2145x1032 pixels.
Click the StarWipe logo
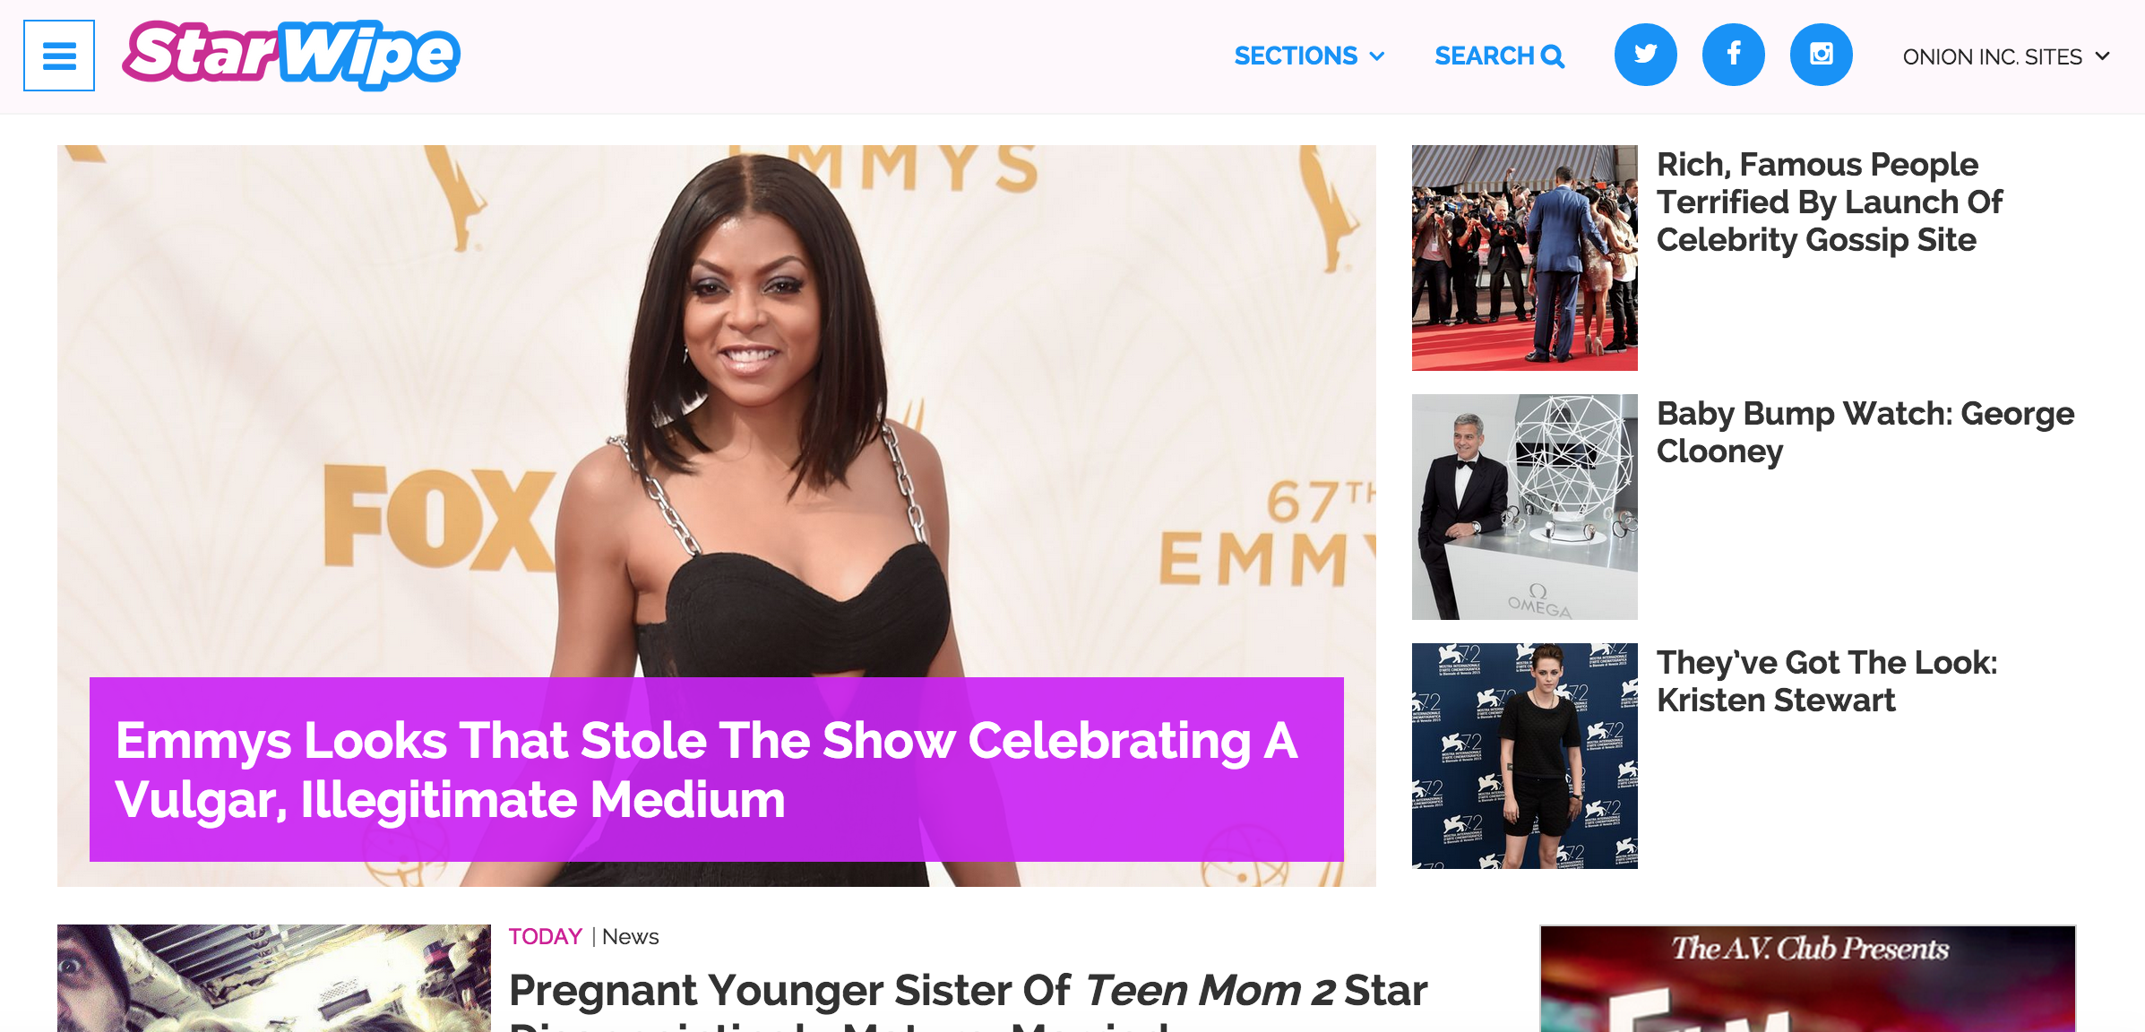pyautogui.click(x=291, y=56)
